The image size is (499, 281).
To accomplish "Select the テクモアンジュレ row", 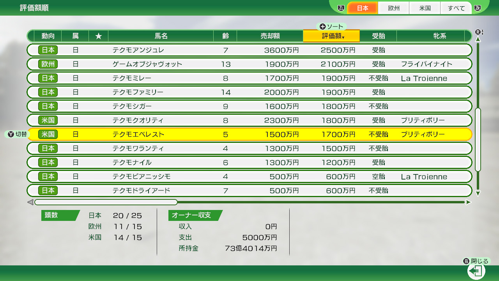I will coord(249,50).
